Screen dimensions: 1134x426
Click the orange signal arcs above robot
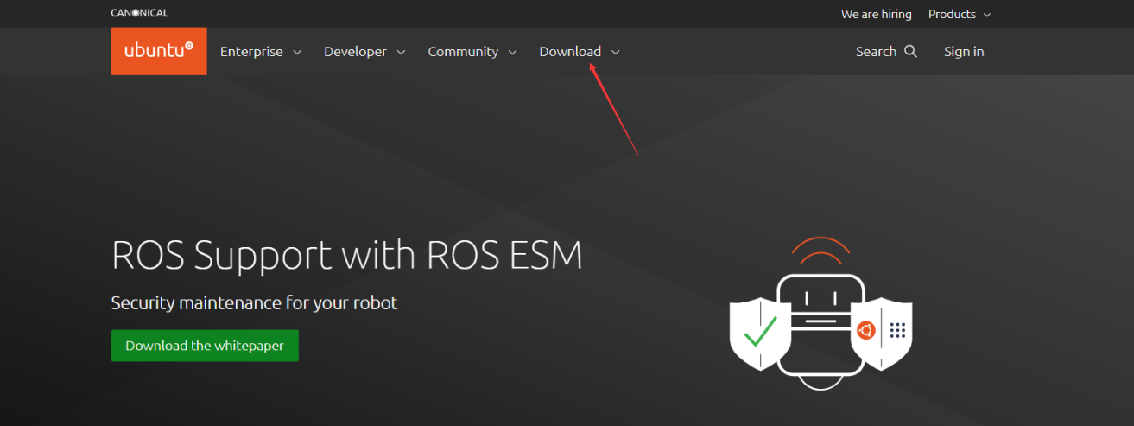tap(820, 251)
